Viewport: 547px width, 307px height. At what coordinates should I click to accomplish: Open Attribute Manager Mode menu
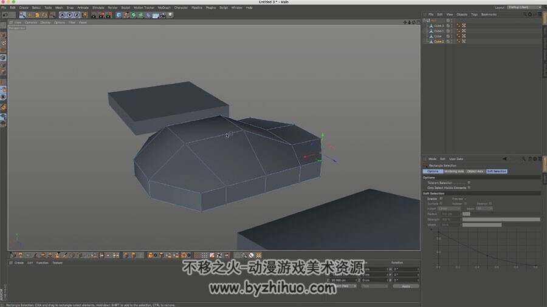pyautogui.click(x=432, y=159)
